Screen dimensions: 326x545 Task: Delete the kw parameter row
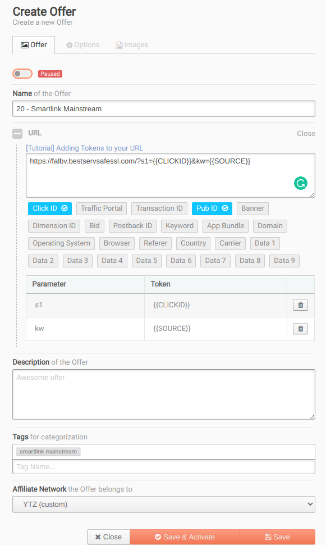[x=300, y=329]
